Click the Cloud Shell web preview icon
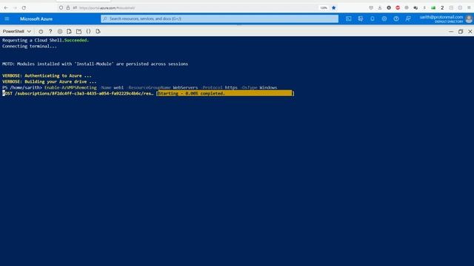 pos(98,31)
